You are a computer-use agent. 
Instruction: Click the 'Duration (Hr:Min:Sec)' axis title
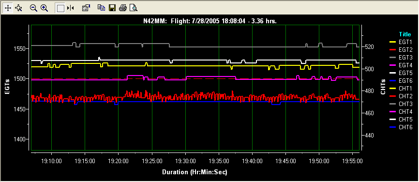click(195, 172)
